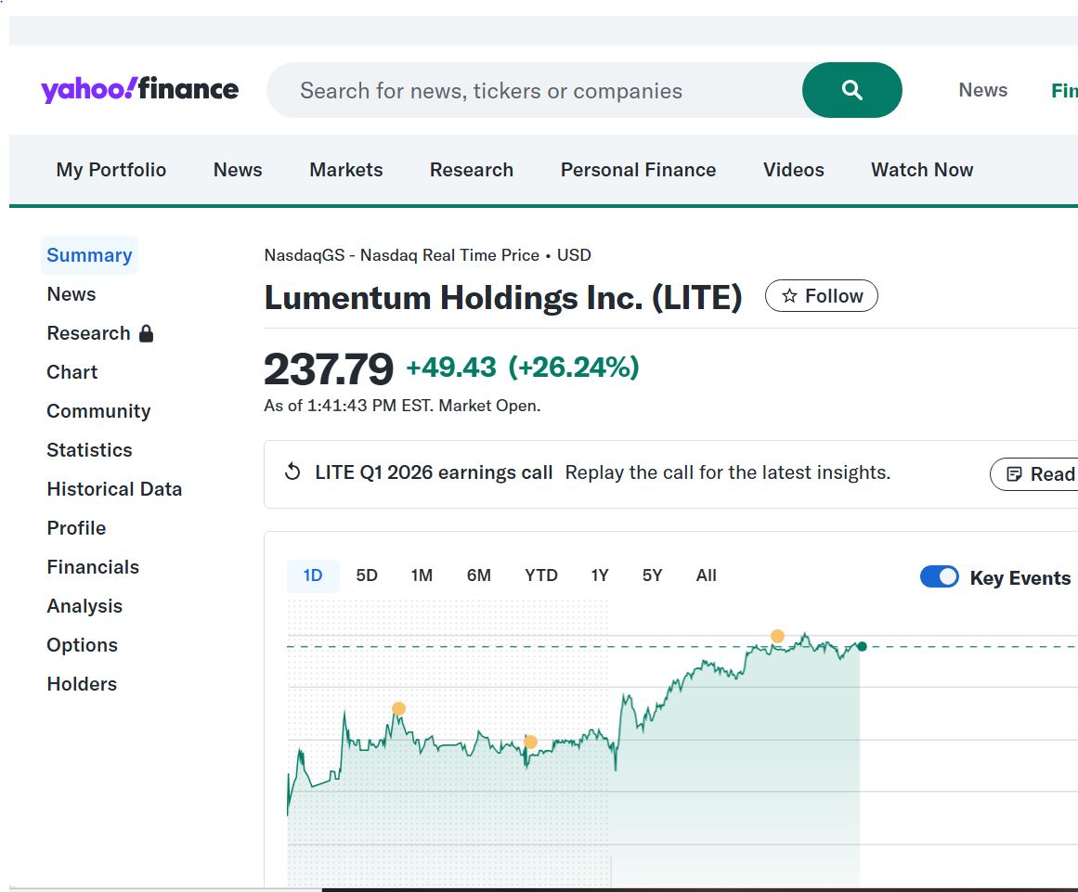Open News in the left sidebar

click(x=71, y=294)
